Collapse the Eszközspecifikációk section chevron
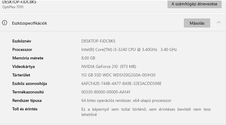This screenshot has height=125, width=226. point(219,23)
